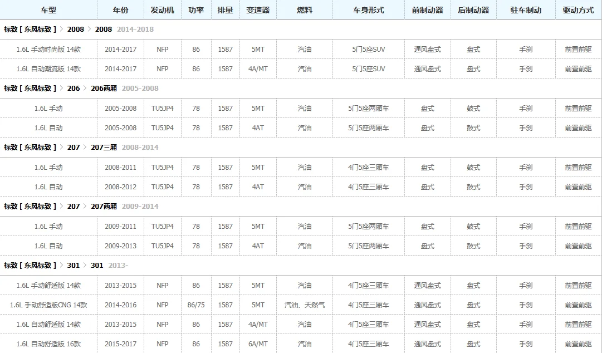The image size is (602, 353).
Task: Select the 驱动方式 column header
Action: tap(578, 10)
